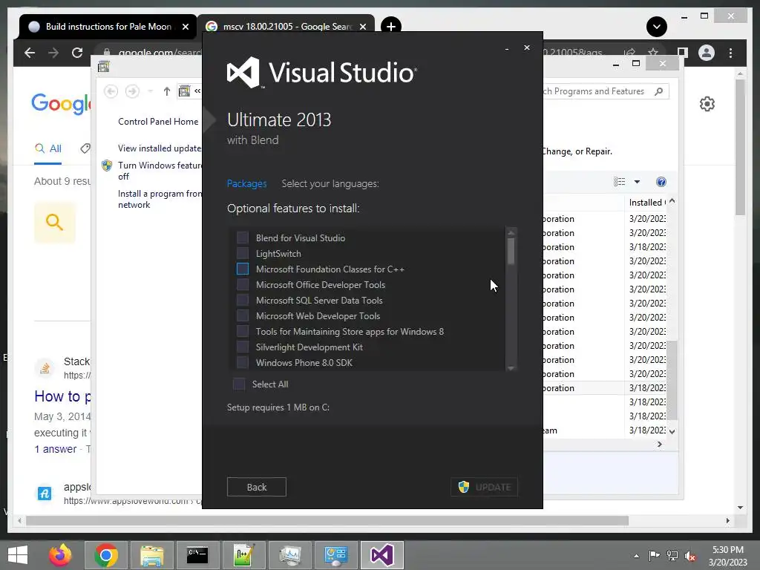Change view icon in Programs and Features
Viewport: 760px width, 570px height.
(619, 182)
